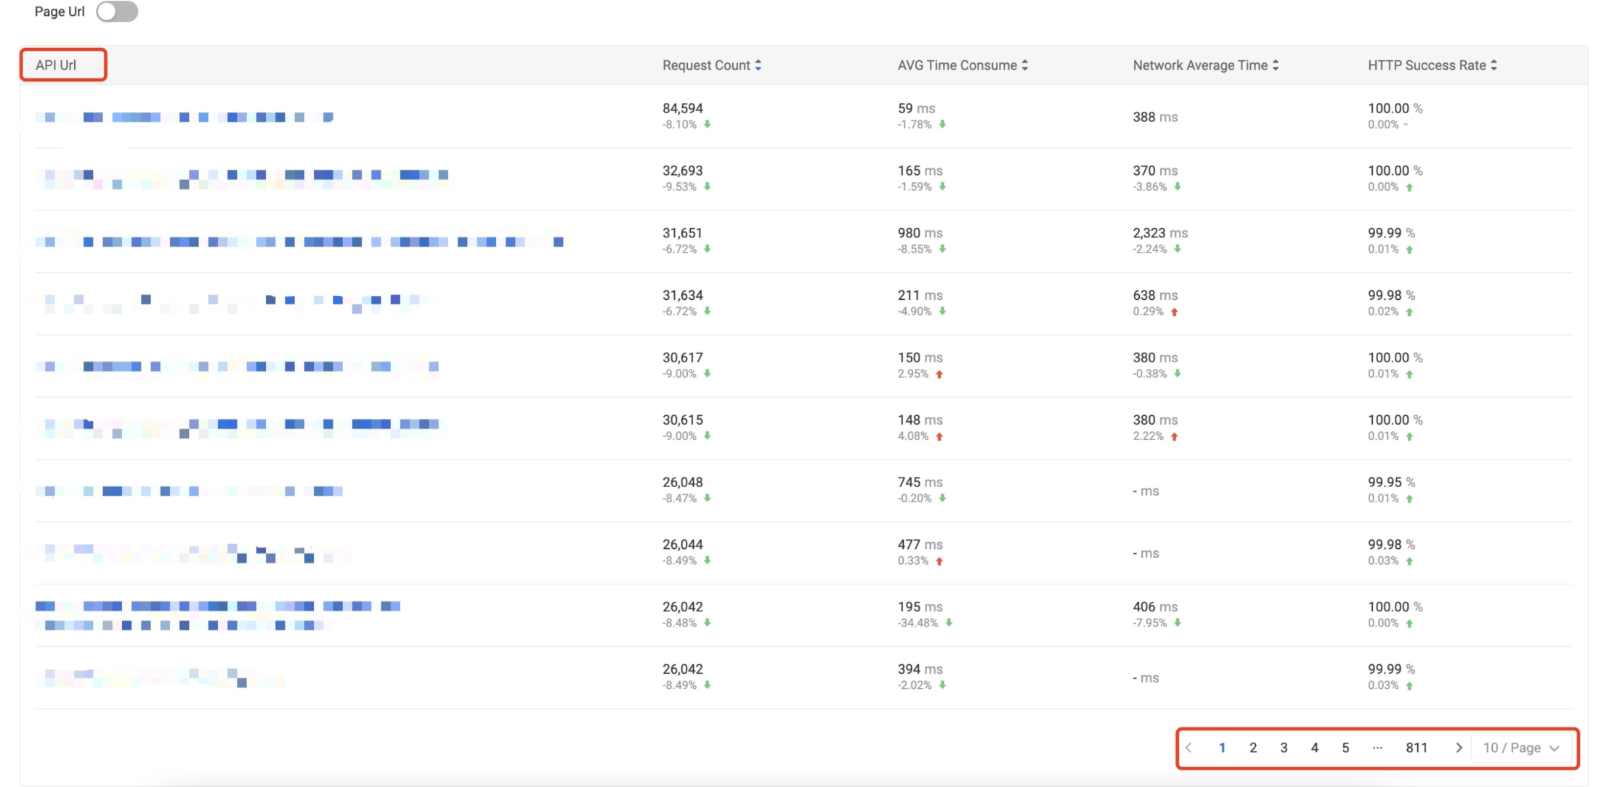Sort by Request Count column
The height and width of the screenshot is (787, 1604).
tap(758, 65)
